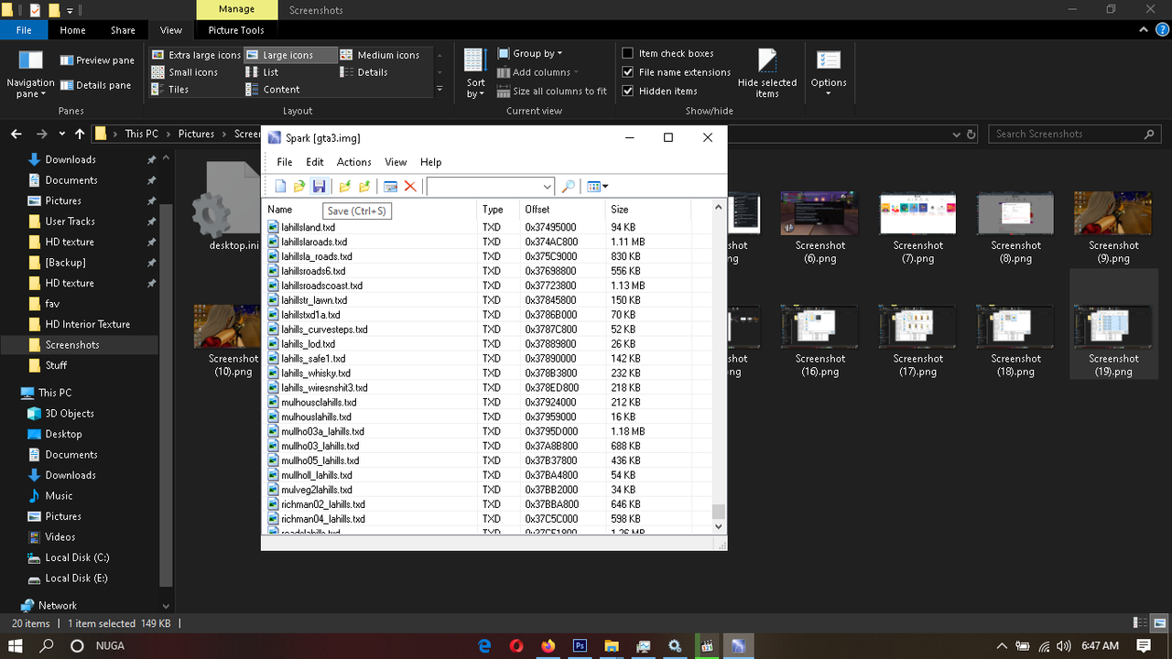Switch to the Home ribbon tab

tap(72, 30)
